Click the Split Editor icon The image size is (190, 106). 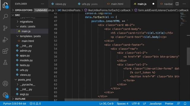click(177, 4)
